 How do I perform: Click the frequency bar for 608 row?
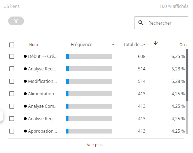coord(89,56)
